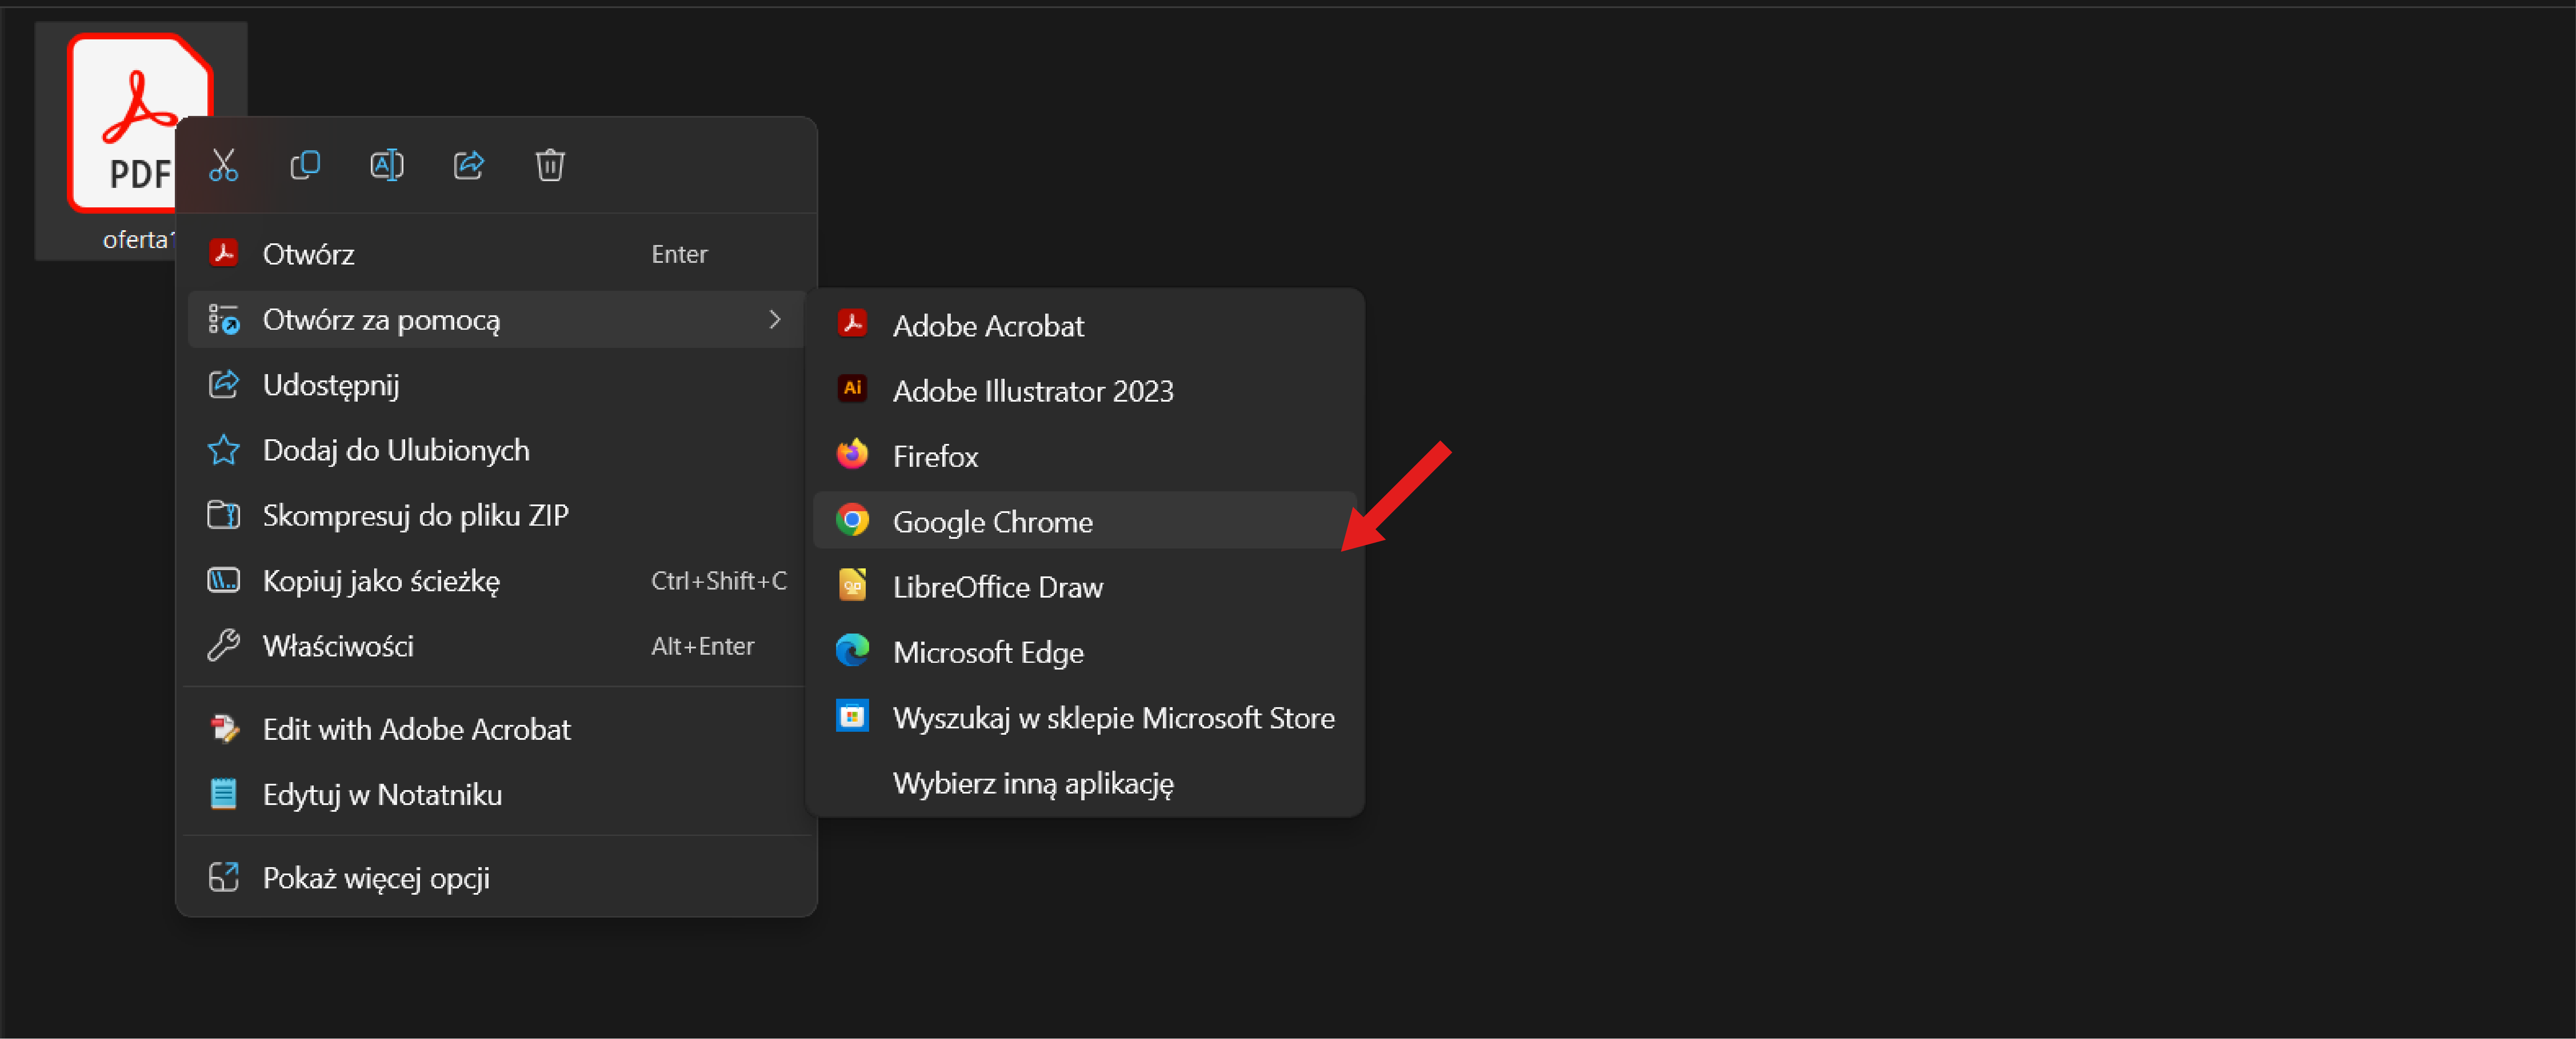
Task: Select Dodaj do Ulubionych entry
Action: click(x=395, y=450)
